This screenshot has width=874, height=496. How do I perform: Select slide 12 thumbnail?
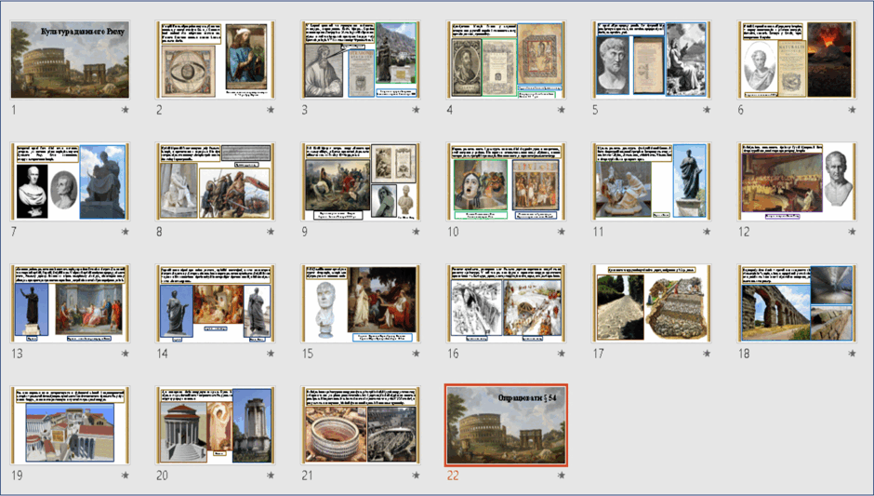tap(797, 181)
